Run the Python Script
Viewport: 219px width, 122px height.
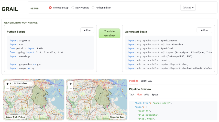tap(87, 30)
